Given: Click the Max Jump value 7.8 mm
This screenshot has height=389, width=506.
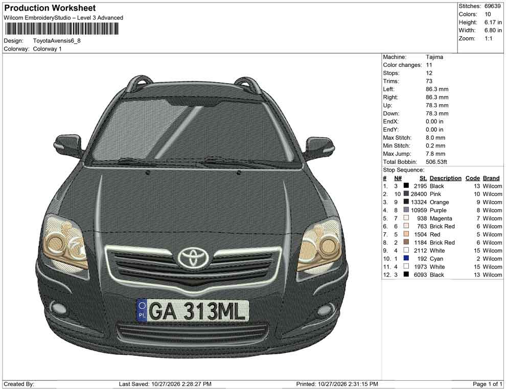Looking at the screenshot, I should pos(435,154).
